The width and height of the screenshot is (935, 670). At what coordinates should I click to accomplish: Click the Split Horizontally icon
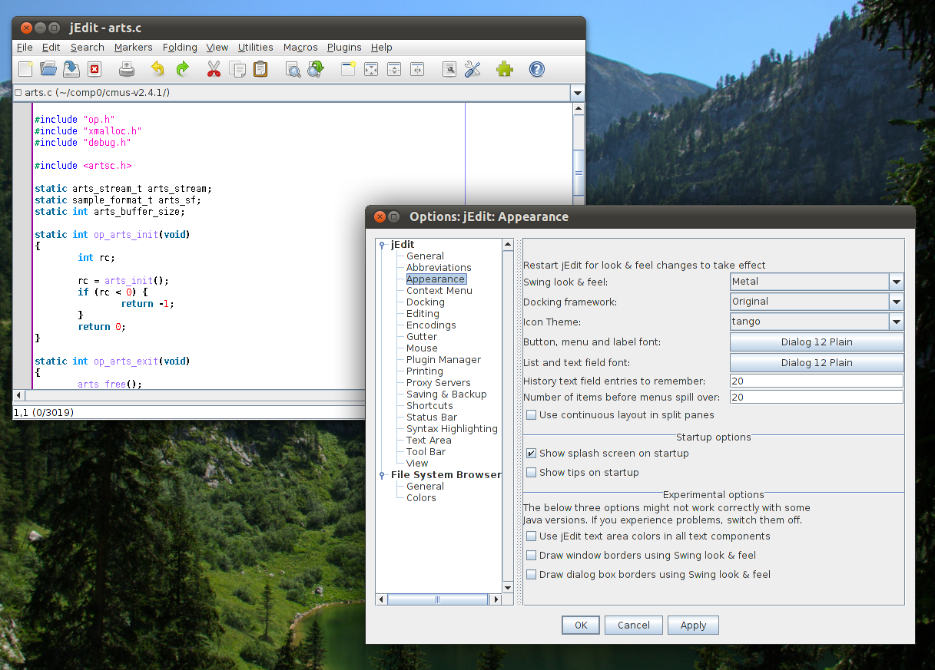pos(394,69)
